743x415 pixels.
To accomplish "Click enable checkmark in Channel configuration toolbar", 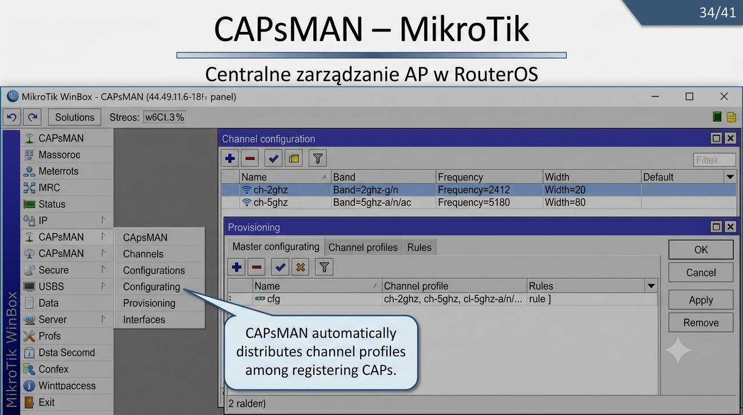I will pyautogui.click(x=274, y=158).
